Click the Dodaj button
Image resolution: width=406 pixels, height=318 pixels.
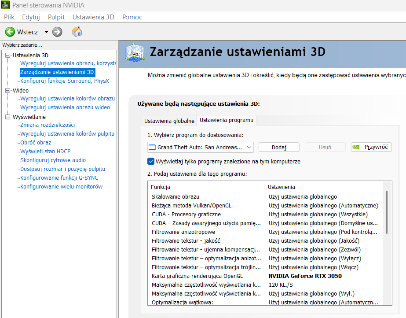point(279,147)
